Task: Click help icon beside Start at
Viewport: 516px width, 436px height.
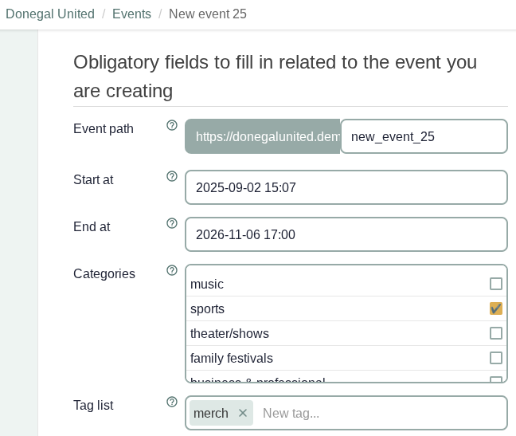Action: pos(172,176)
